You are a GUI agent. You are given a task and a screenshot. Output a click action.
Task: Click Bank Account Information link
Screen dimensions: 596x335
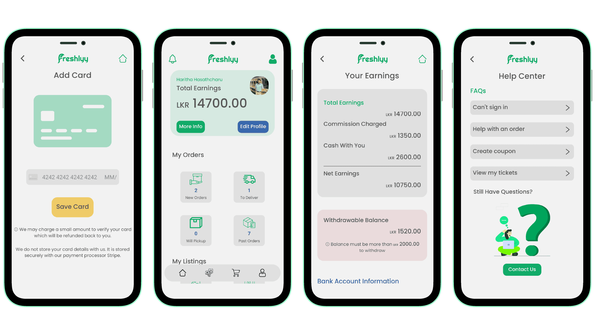point(358,281)
